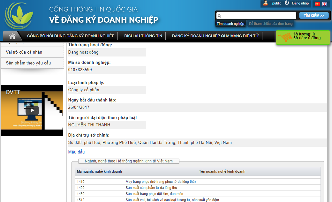The width and height of the screenshot is (332, 202).
Task: Select the Tìm doanh nghiệp tab
Action: click(230, 24)
